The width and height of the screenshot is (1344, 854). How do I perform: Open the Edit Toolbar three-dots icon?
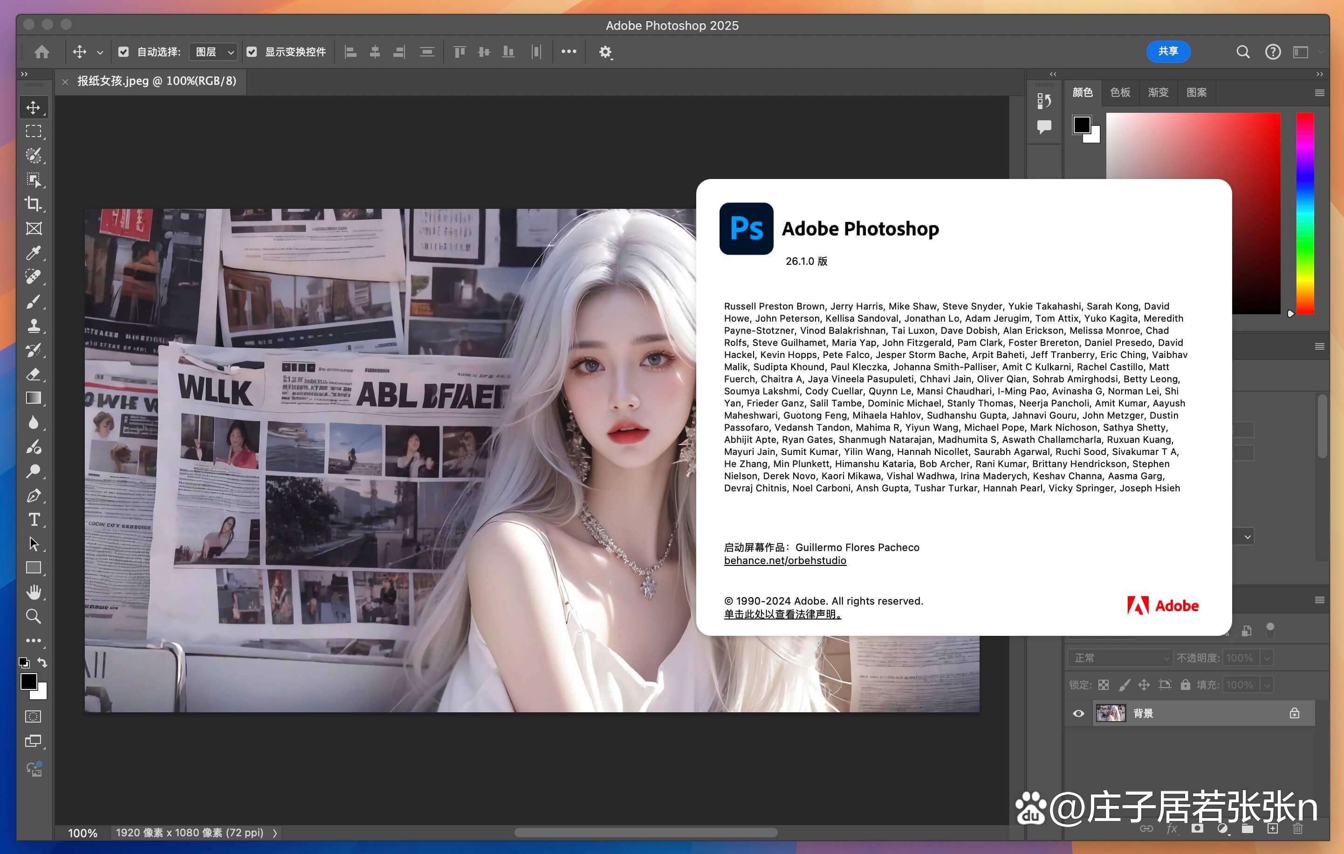34,641
